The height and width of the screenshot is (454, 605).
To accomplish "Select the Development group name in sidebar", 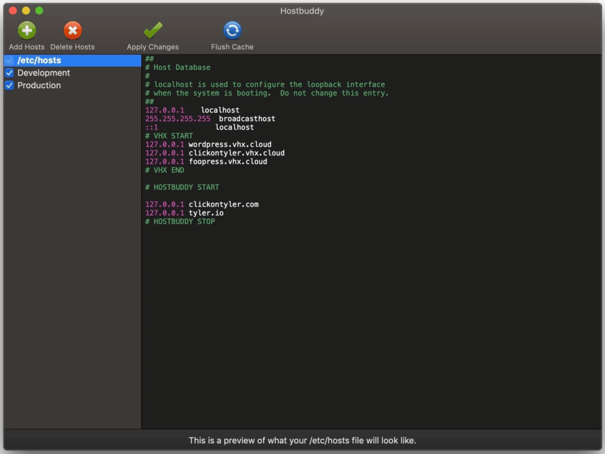I will (x=44, y=73).
